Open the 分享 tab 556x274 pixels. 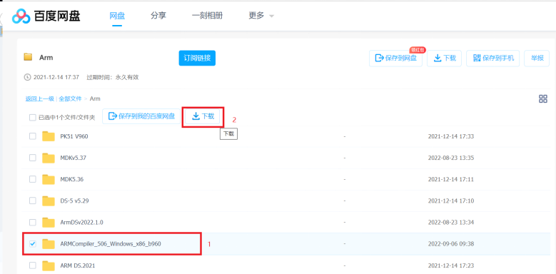[158, 16]
